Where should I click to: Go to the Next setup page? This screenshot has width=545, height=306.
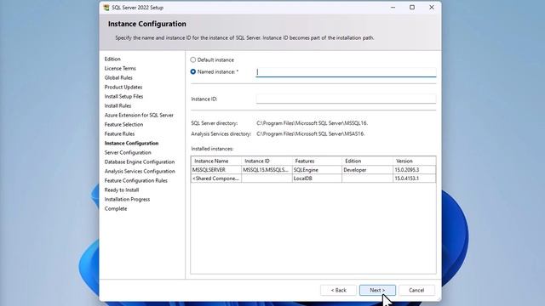(377, 290)
